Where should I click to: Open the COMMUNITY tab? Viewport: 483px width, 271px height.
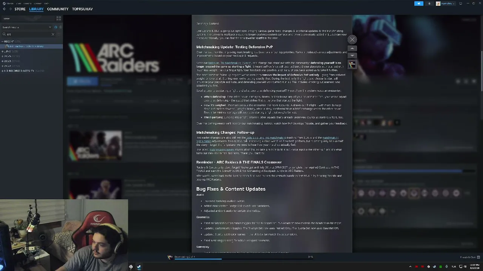click(58, 9)
